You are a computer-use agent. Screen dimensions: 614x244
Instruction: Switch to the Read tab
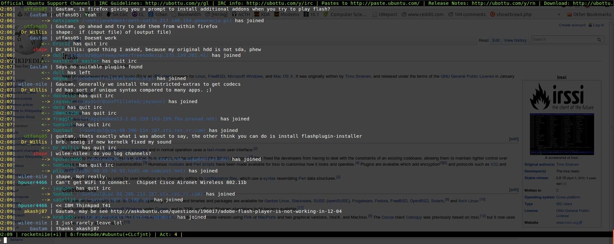click(483, 40)
